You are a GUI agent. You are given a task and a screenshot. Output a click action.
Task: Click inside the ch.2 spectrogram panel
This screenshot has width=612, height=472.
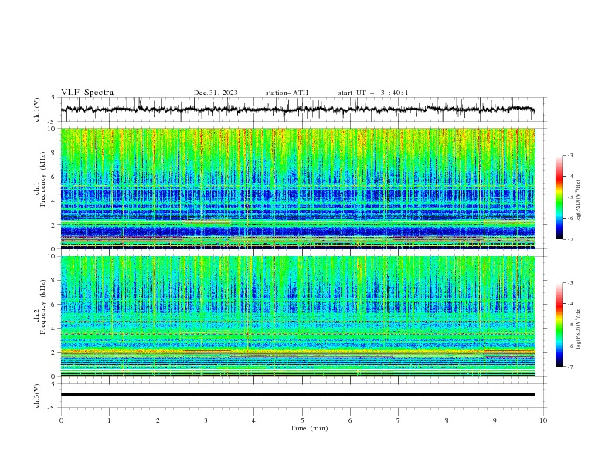coord(298,316)
